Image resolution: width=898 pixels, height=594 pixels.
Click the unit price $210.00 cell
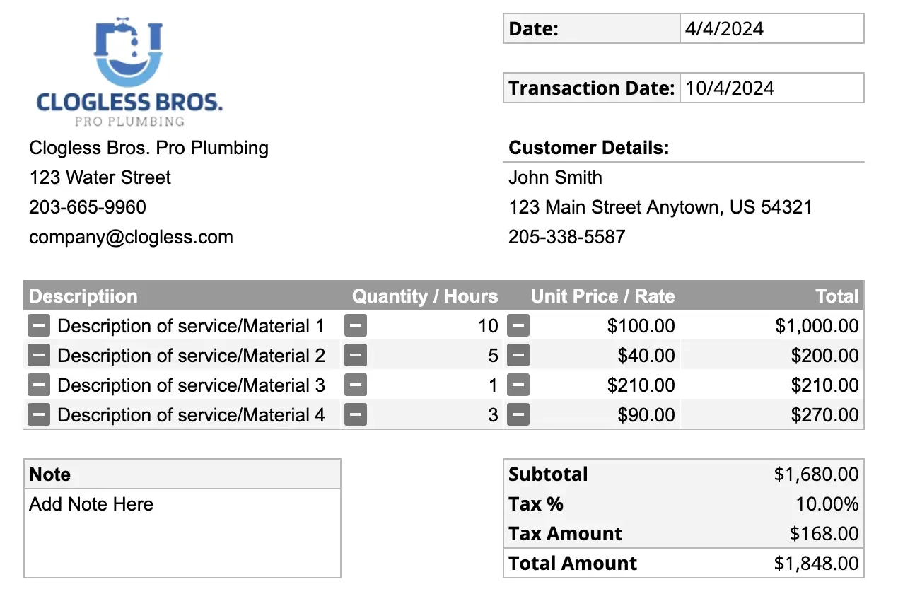pyautogui.click(x=641, y=385)
